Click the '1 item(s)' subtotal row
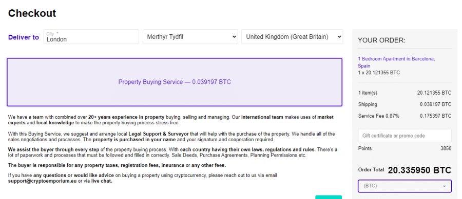The width and height of the screenshot is (462, 199). 405,93
